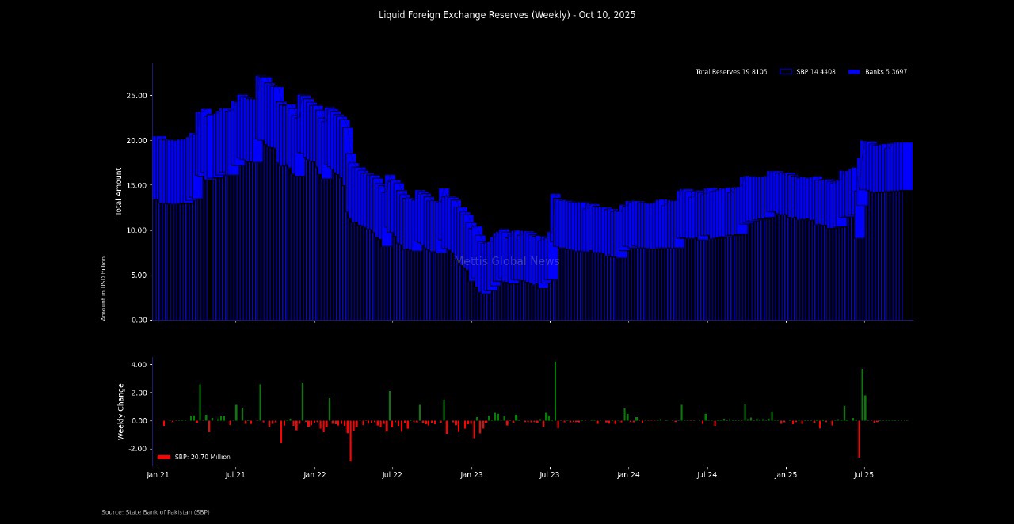Click the Weekly Change y-axis title

[x=121, y=412]
